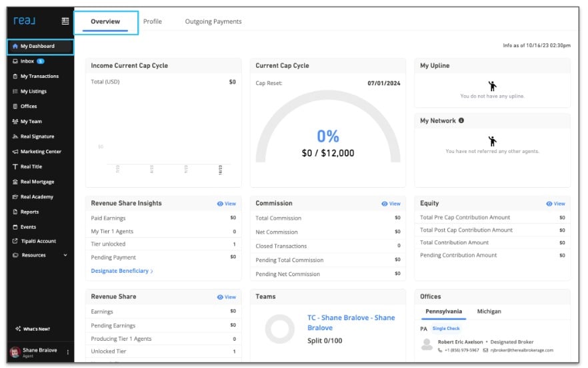Image resolution: width=588 pixels, height=368 pixels.
Task: Open the Designate Beneficiary link
Action: tap(122, 271)
